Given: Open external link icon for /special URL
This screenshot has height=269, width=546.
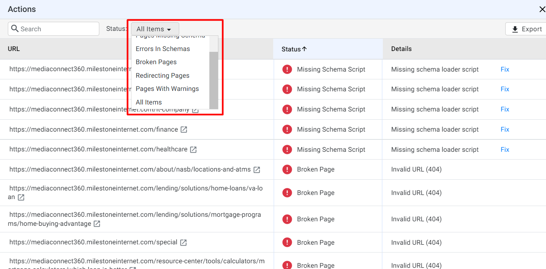Looking at the screenshot, I should pos(183,243).
